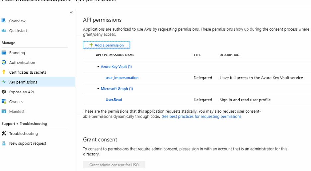Click the Quickstart cloud icon
This screenshot has height=171, width=311.
click(4, 31)
